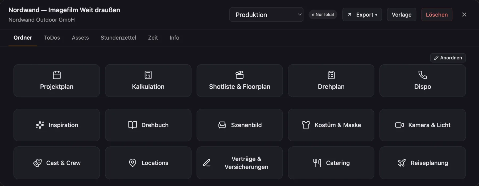Click the export arrow icon
Image resolution: width=479 pixels, height=186 pixels.
click(x=350, y=15)
